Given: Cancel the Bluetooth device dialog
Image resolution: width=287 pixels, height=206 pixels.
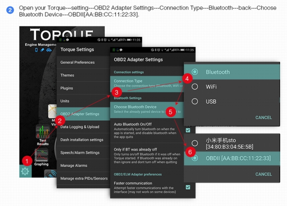Looking at the screenshot, I should pyautogui.click(x=263, y=174).
